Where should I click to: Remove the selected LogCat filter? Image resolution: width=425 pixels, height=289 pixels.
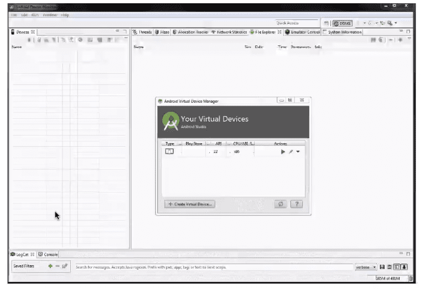[57, 266]
